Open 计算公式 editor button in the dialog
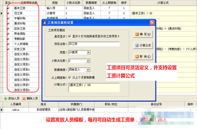The width and height of the screenshot is (197, 129). [143, 45]
